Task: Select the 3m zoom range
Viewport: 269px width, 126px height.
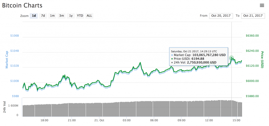Action: pos(61,16)
